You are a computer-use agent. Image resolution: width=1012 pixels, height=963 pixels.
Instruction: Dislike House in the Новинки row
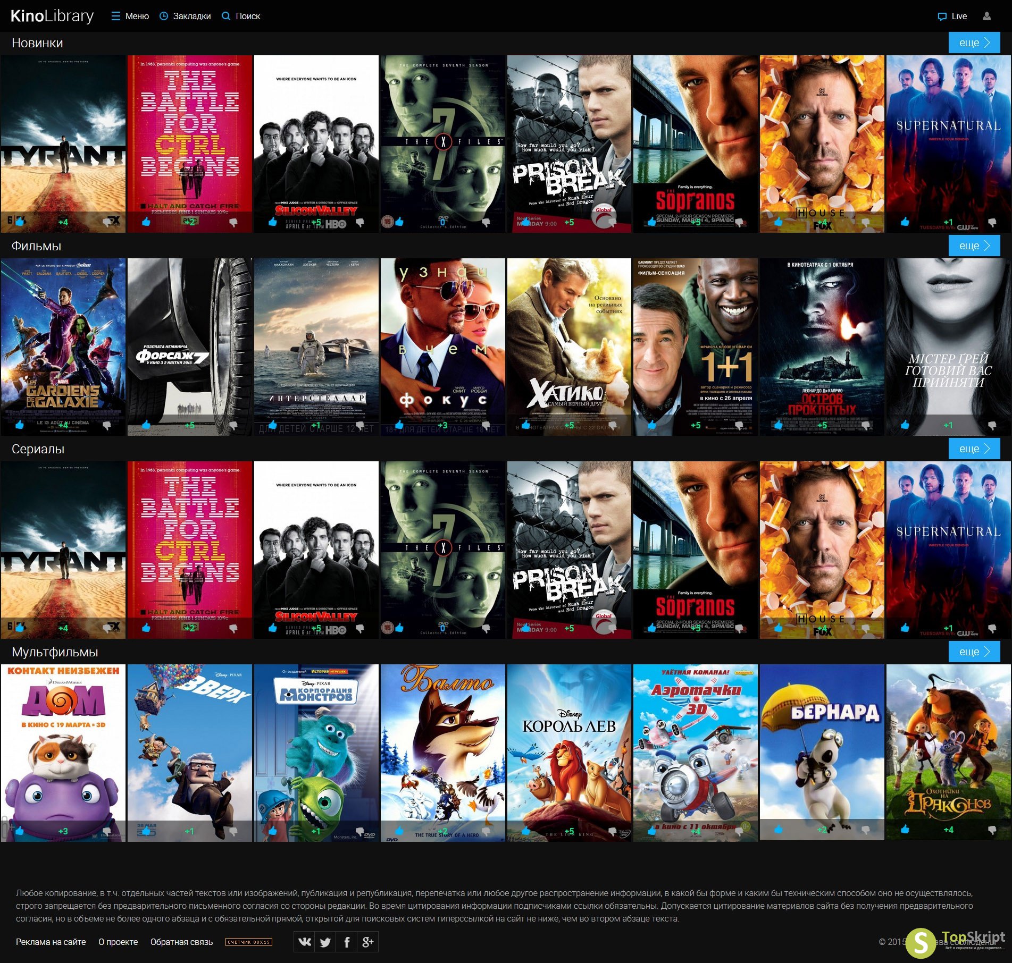(x=866, y=222)
